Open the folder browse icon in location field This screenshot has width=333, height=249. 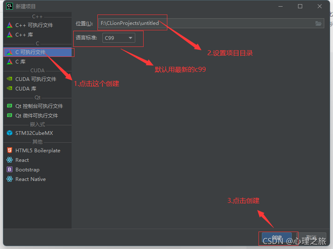pos(318,23)
